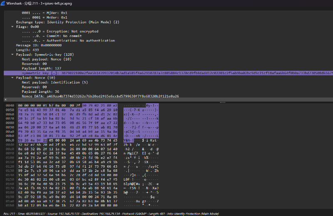Collapse the Flags: 0x00 tree node

[12, 27]
